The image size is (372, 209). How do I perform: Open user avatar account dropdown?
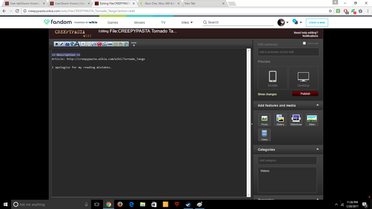point(283,23)
